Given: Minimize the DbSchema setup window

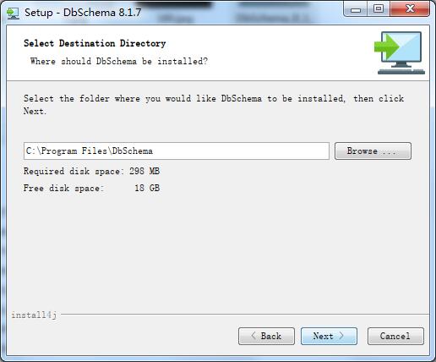Looking at the screenshot, I should [356, 9].
